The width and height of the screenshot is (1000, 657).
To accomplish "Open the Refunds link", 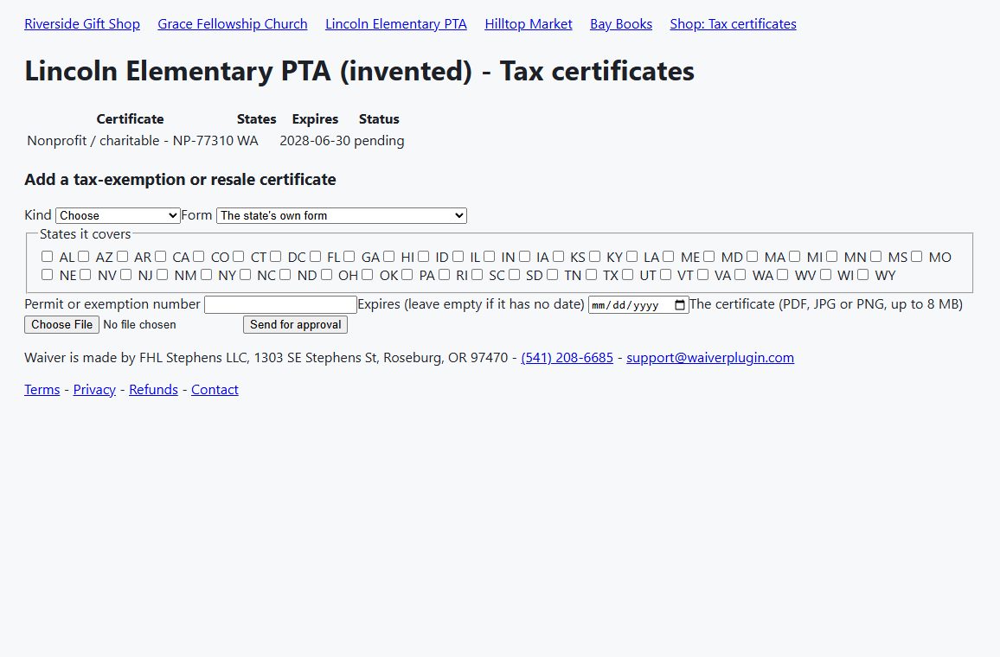I will 154,389.
